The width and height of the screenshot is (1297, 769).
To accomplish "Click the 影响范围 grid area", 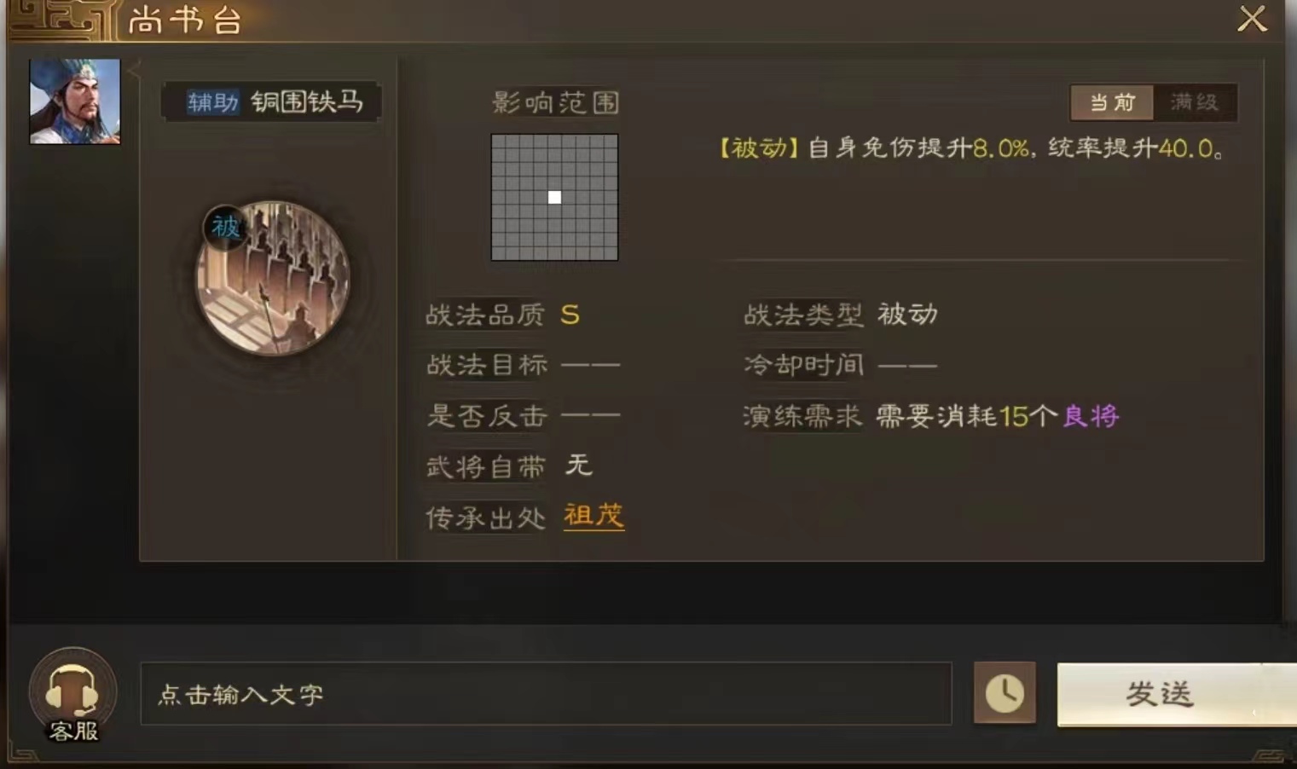I will (554, 197).
